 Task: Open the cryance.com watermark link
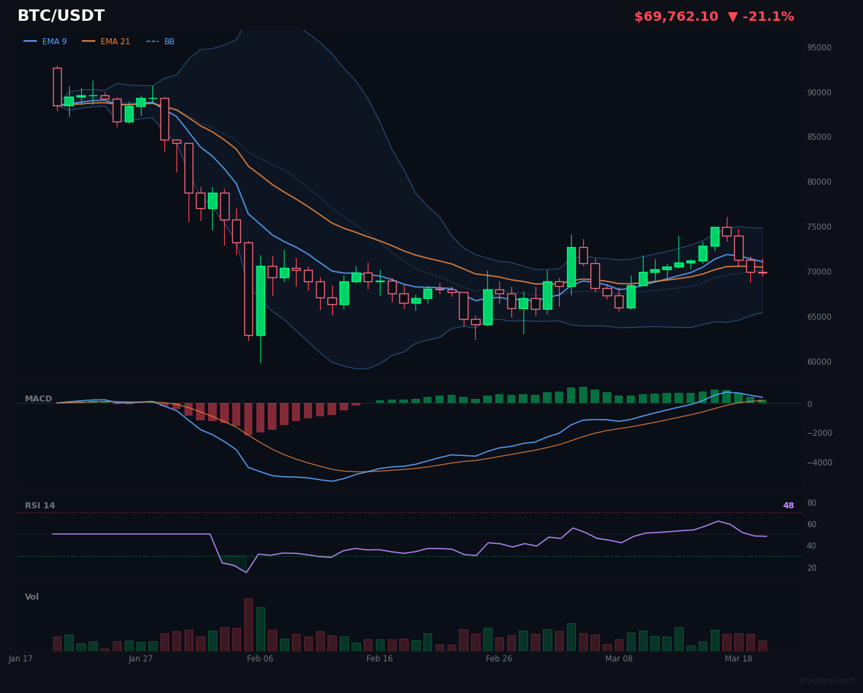(827, 678)
